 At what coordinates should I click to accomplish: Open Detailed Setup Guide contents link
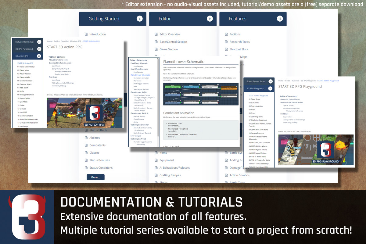[x=62, y=74]
